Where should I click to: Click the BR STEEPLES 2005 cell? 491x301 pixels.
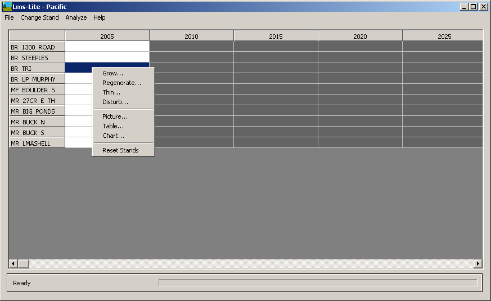pyautogui.click(x=107, y=57)
